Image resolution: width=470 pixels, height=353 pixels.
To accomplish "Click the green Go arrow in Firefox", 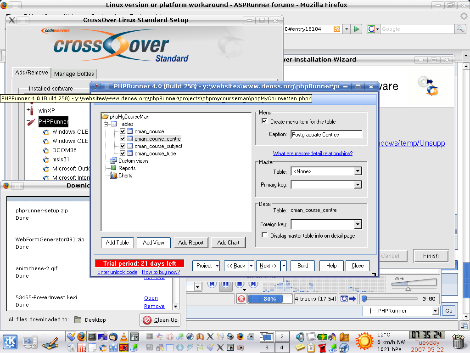I will coord(356,29).
